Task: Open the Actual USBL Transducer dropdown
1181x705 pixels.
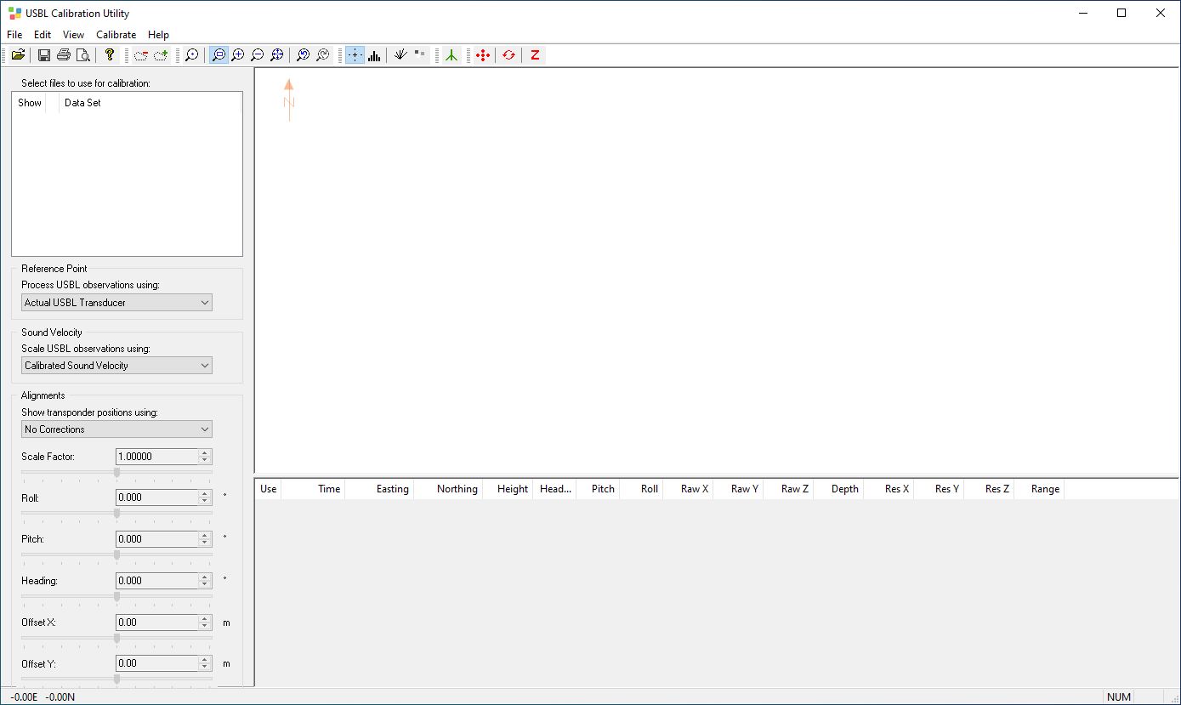Action: (x=116, y=302)
